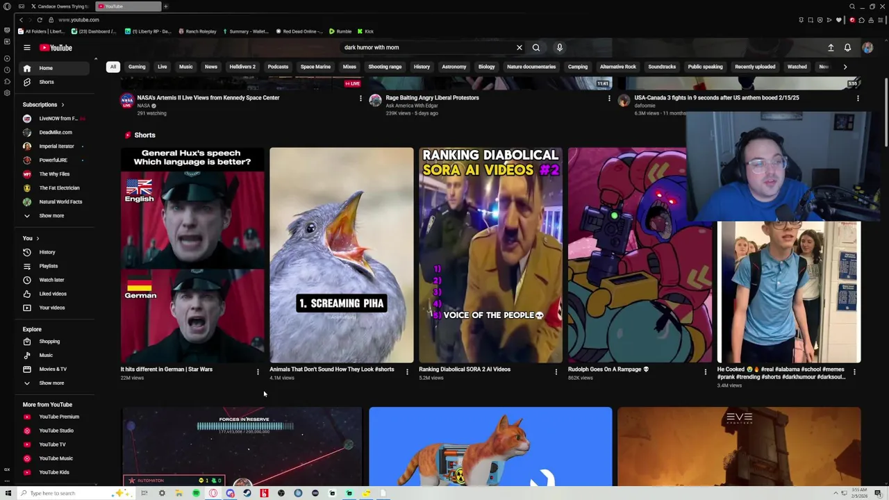Open options menu for Rudolph short

(x=705, y=372)
